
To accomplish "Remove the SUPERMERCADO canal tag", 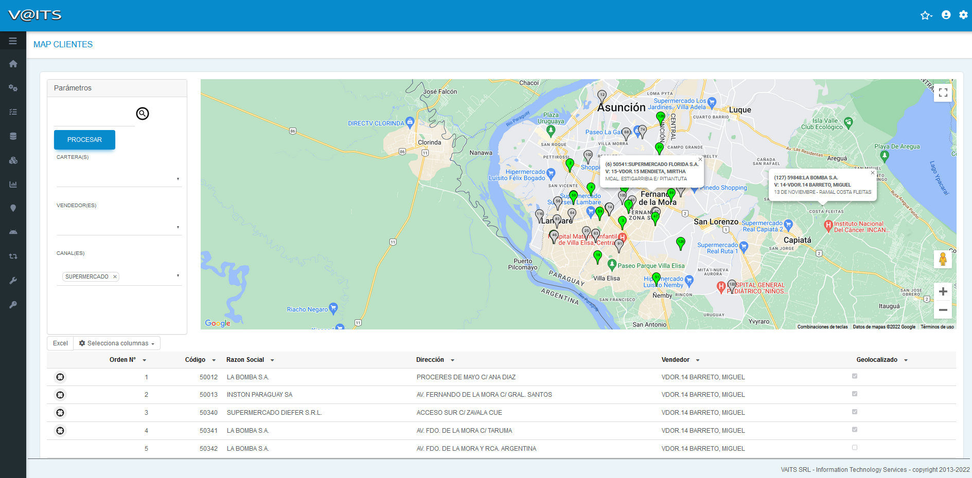I will pos(115,277).
